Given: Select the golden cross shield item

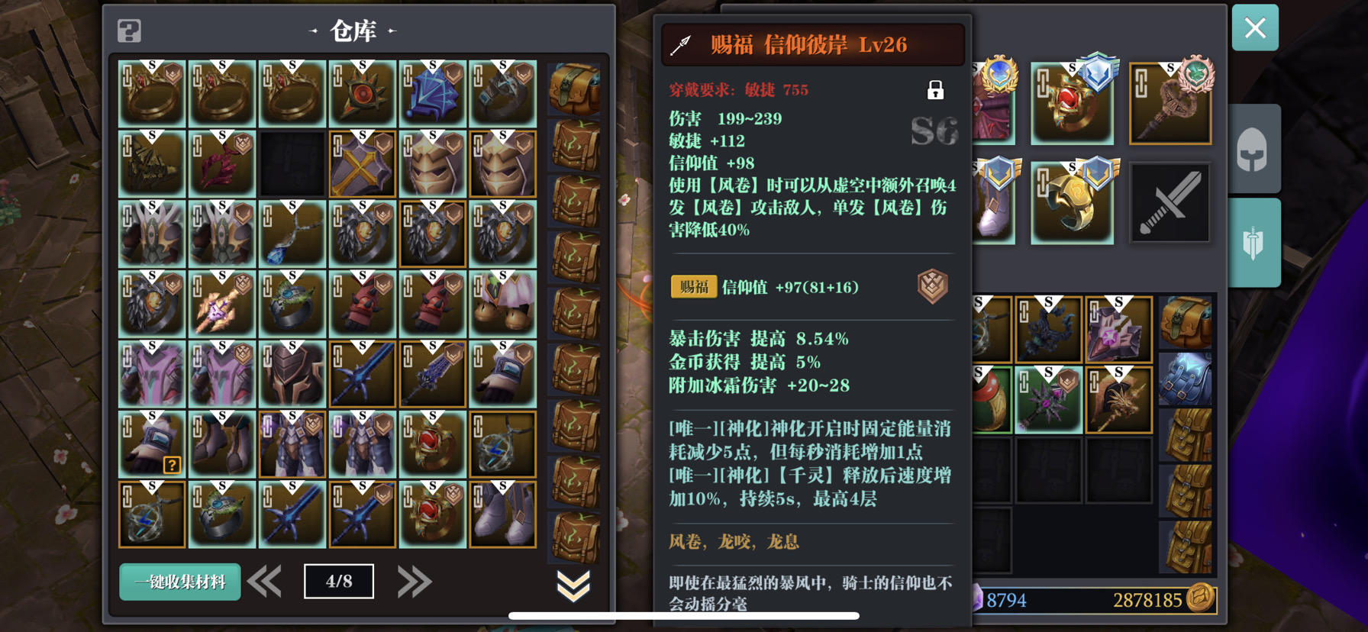Looking at the screenshot, I should 363,164.
